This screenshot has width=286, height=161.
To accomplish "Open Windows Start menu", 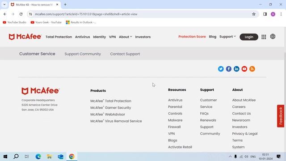I will coord(5,157).
